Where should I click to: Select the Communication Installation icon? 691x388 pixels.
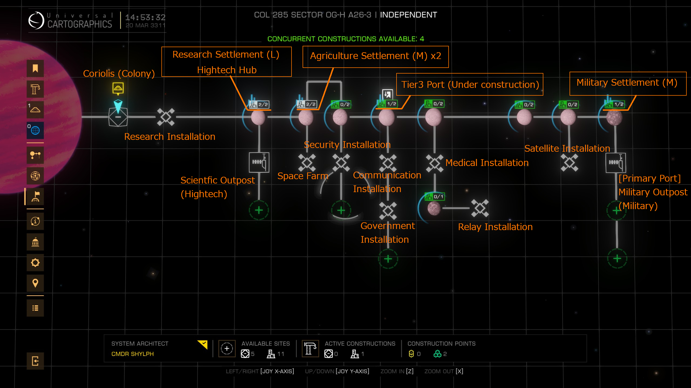[388, 163]
